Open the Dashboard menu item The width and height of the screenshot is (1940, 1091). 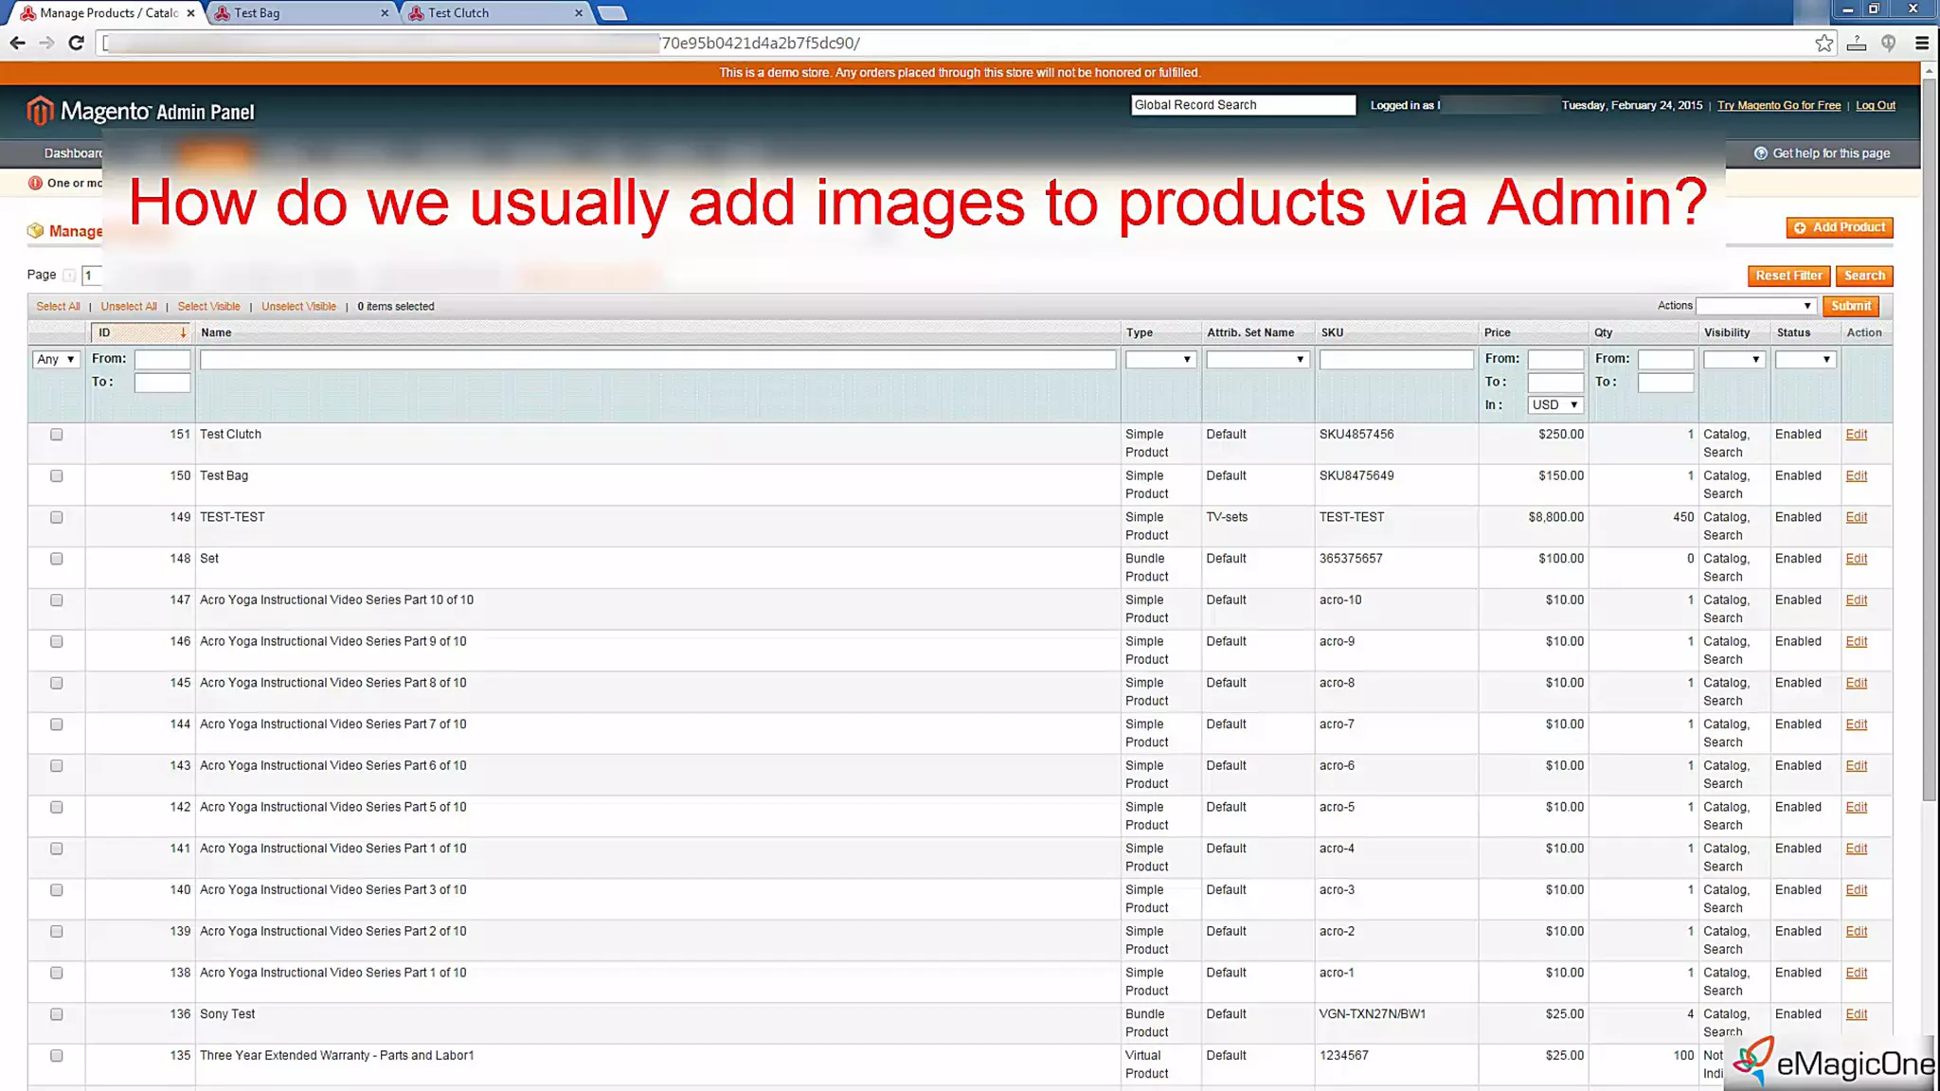tap(73, 153)
